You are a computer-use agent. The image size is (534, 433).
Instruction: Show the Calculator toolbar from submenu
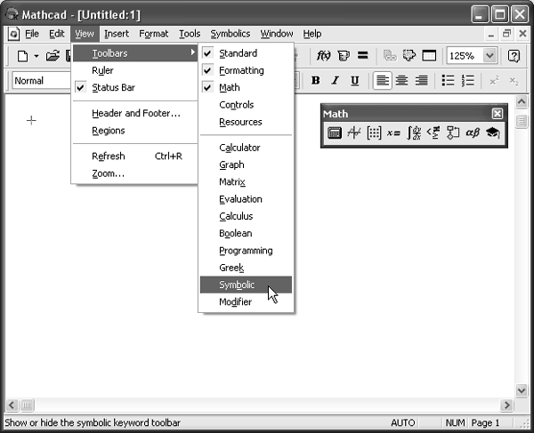click(246, 148)
